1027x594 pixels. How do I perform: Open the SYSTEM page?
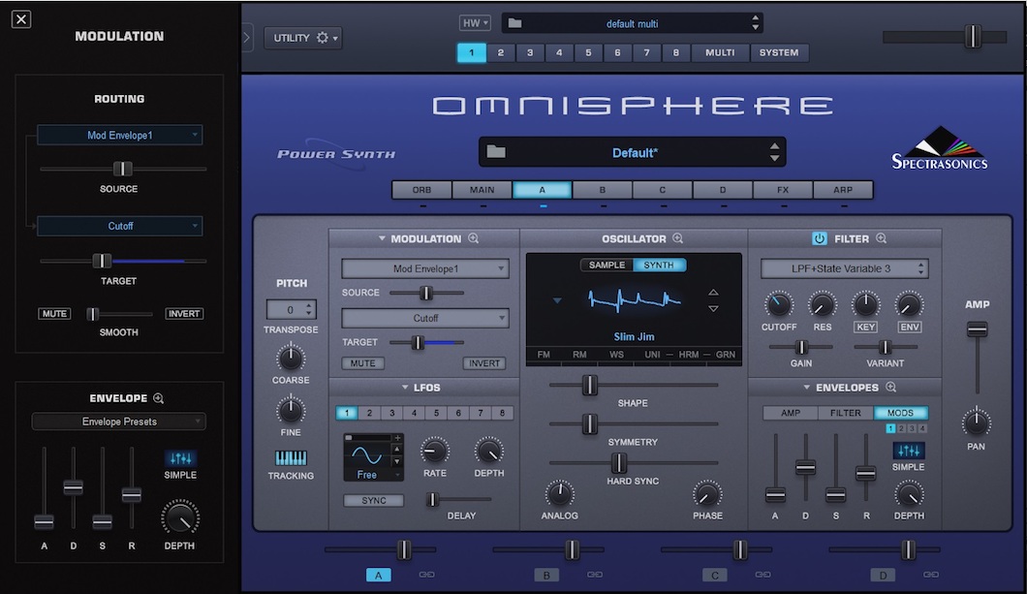[779, 52]
